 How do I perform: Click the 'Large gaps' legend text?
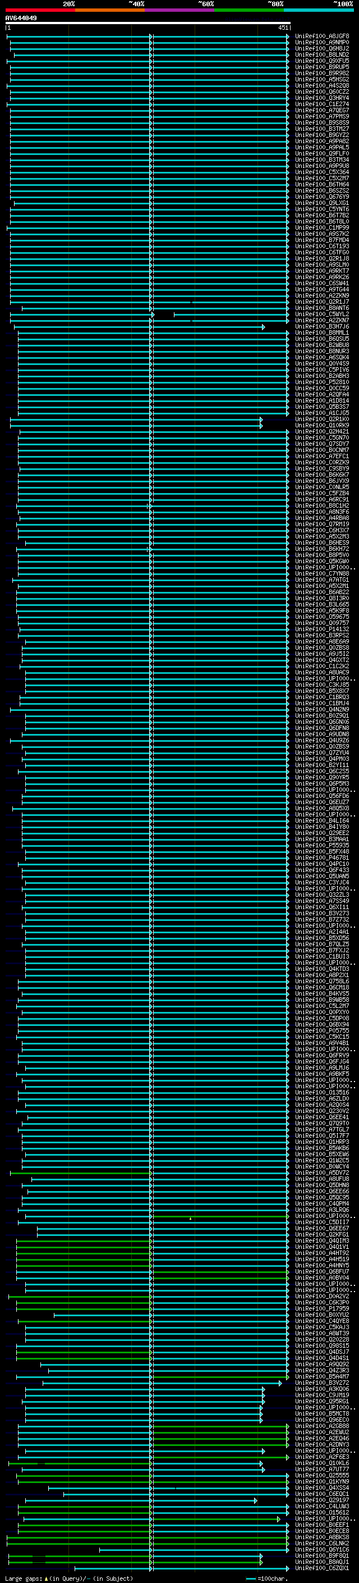pyautogui.click(x=24, y=1579)
